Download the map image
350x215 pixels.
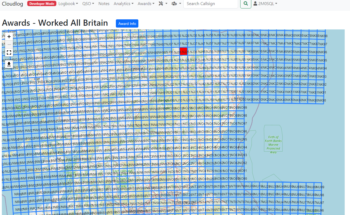pos(9,64)
